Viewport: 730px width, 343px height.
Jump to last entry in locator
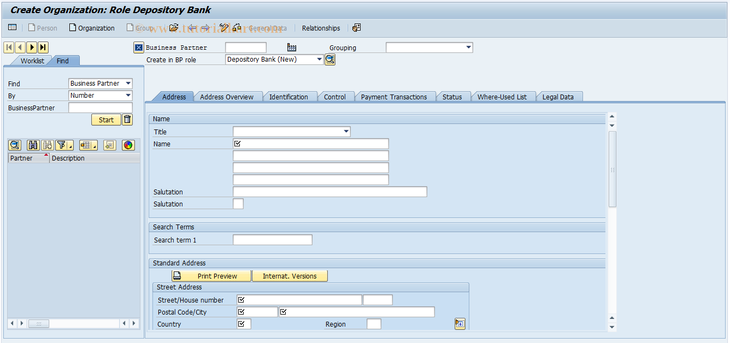click(43, 48)
